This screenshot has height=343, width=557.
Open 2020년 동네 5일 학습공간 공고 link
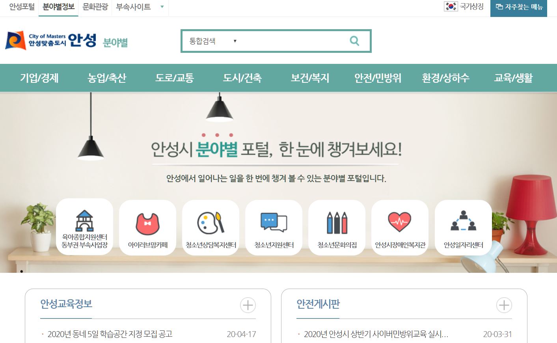click(x=110, y=334)
